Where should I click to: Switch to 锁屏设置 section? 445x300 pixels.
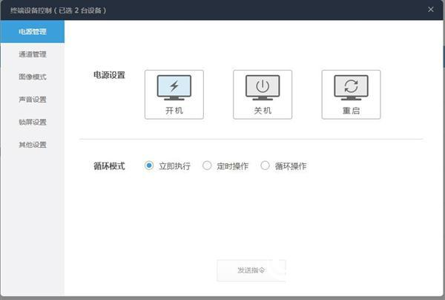click(x=33, y=123)
